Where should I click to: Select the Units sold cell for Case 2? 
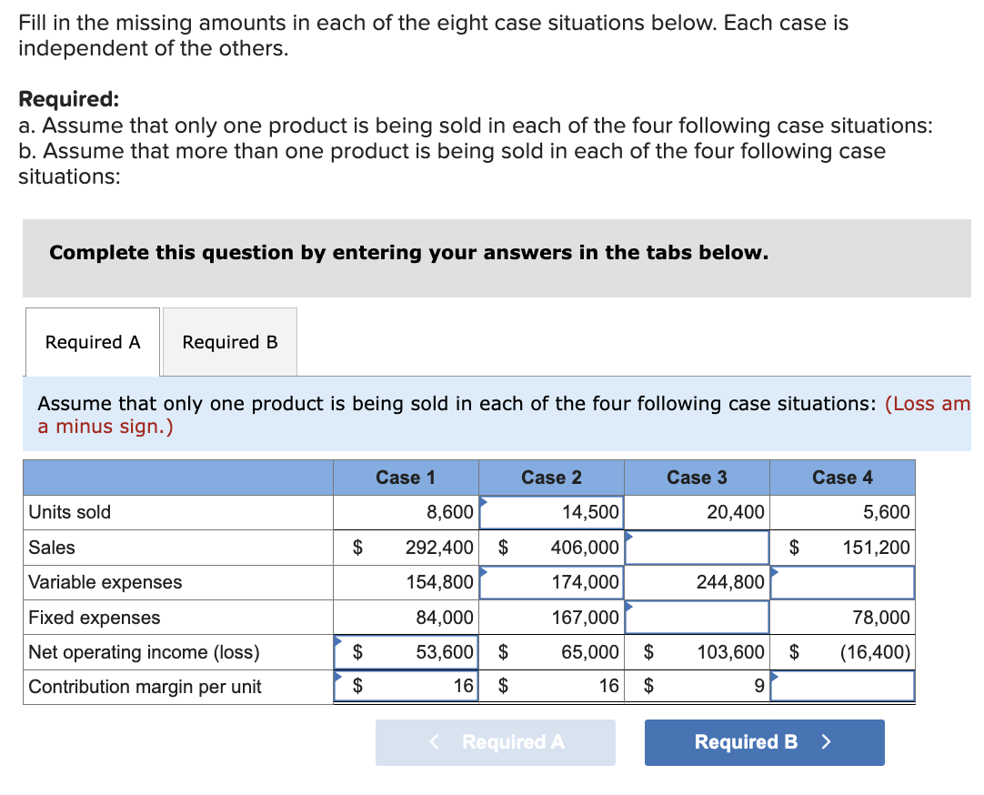pos(550,512)
